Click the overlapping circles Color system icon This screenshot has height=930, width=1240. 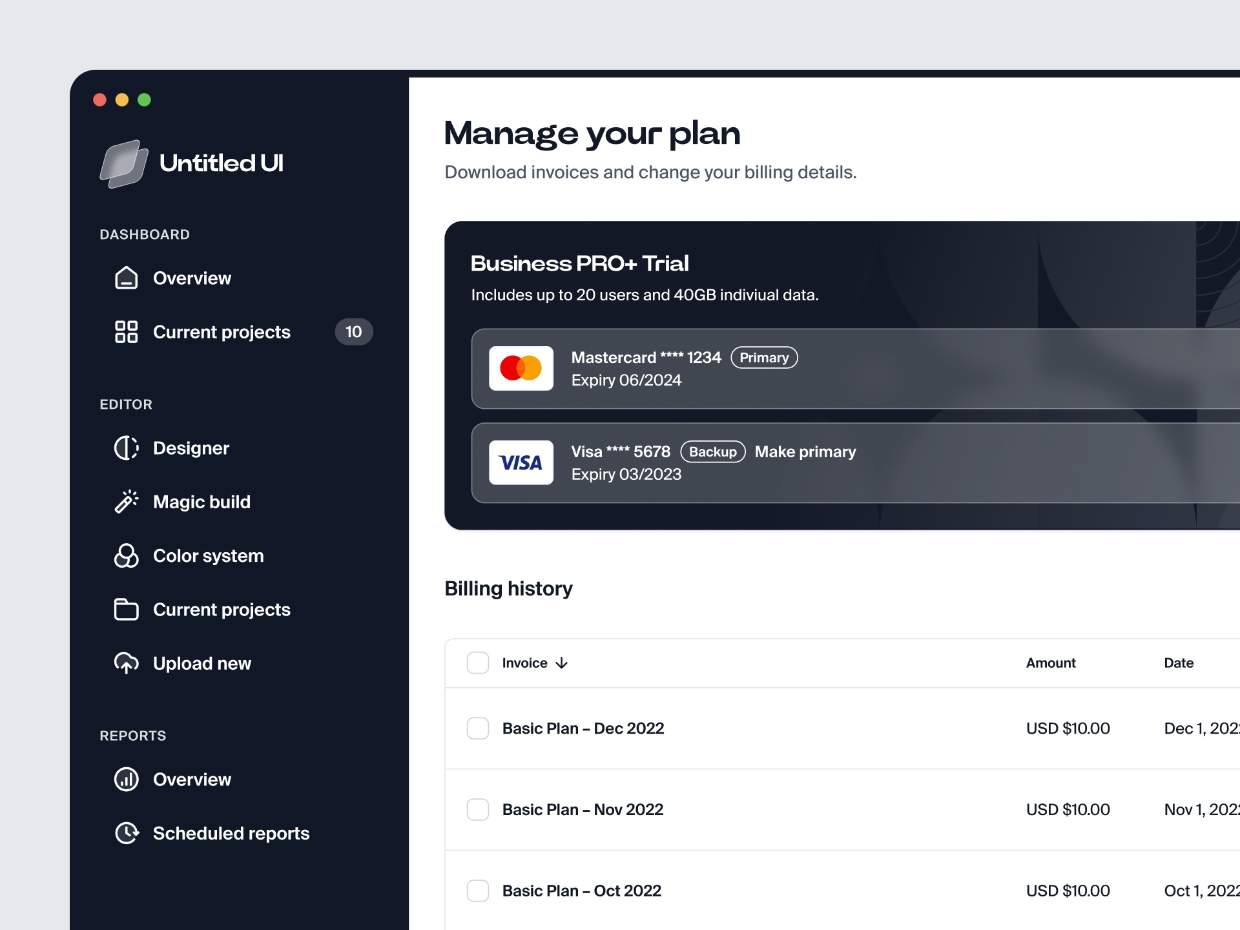point(127,555)
